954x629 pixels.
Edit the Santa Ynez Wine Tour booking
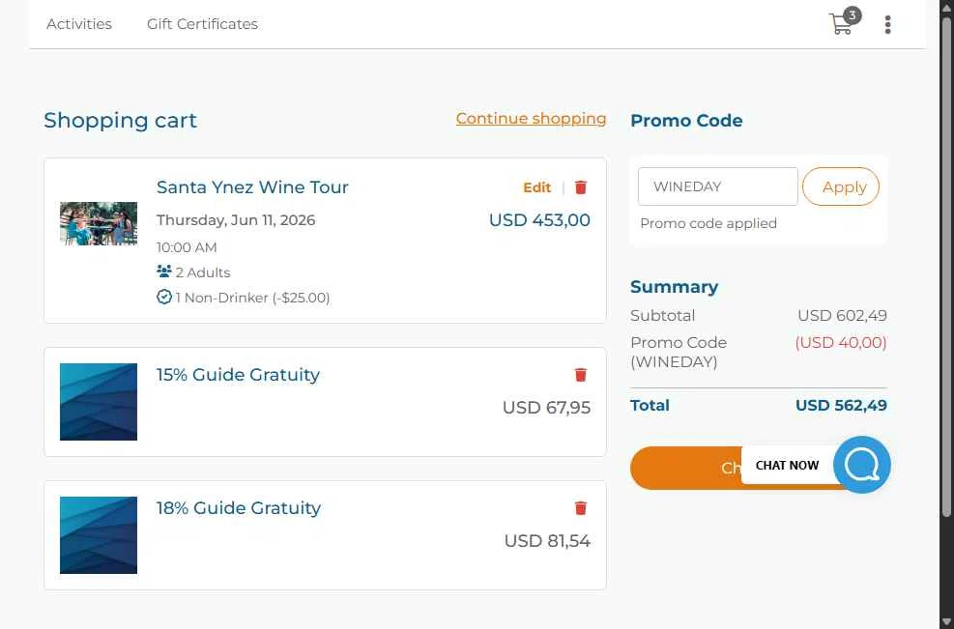536,187
